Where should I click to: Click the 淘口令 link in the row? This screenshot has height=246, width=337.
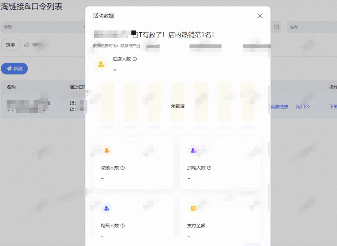[x=303, y=107]
